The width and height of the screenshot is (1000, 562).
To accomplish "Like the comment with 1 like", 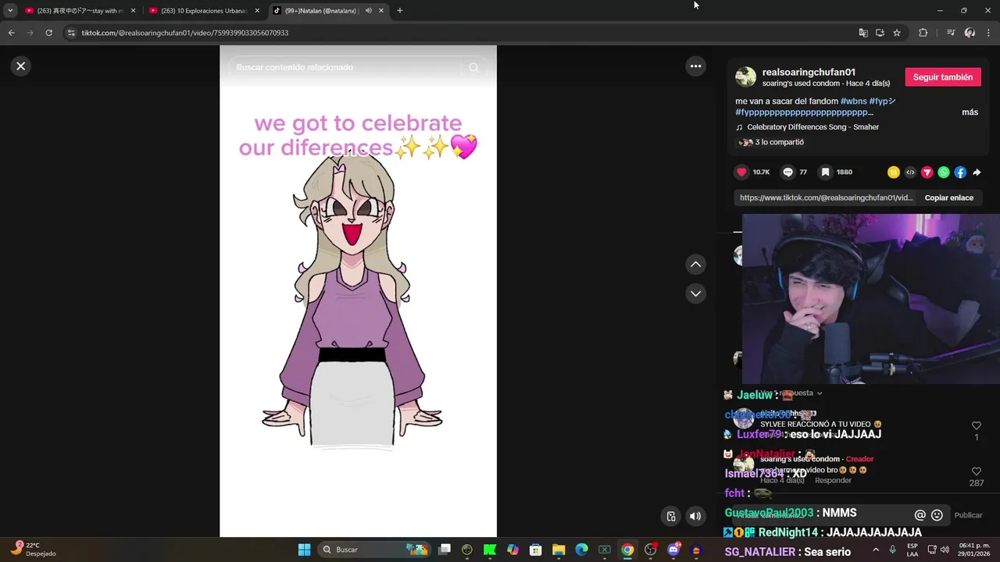I will click(x=976, y=425).
